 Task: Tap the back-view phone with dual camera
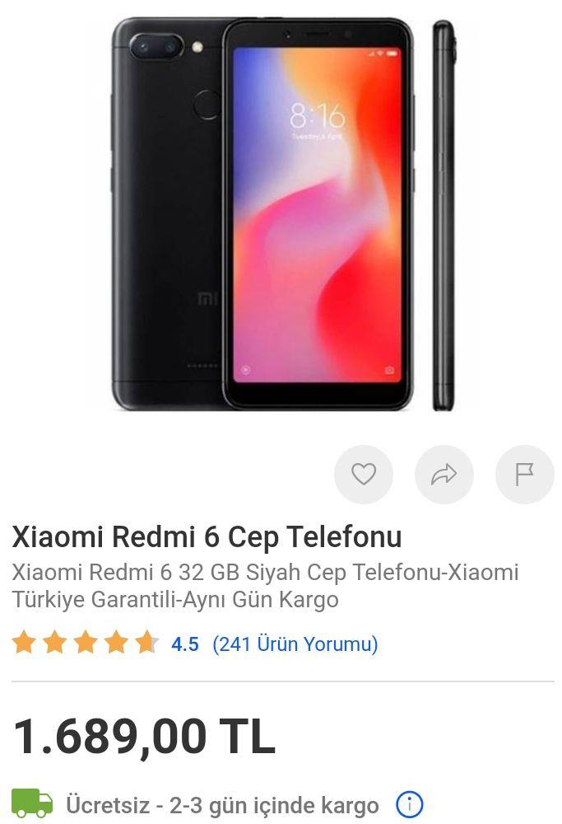167,214
